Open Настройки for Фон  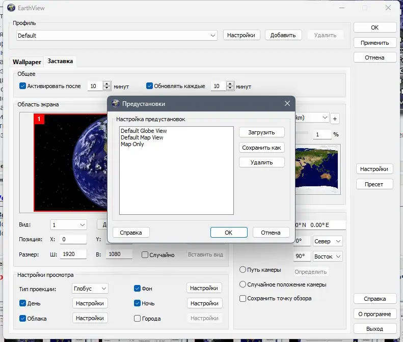click(204, 288)
